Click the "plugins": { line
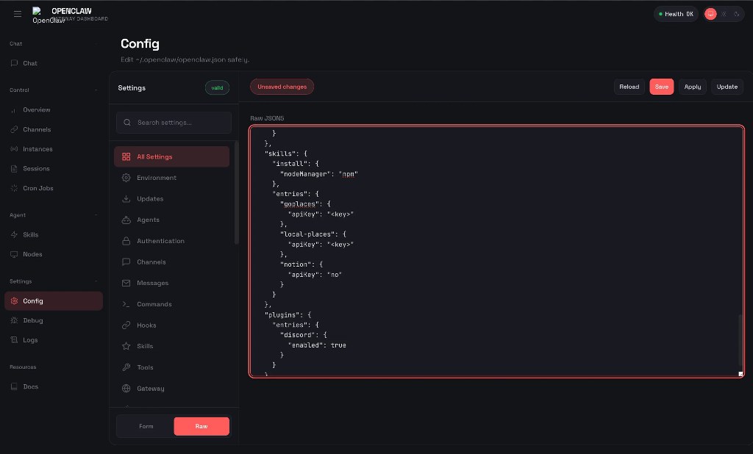Viewport: 753px width, 454px height. [288, 315]
